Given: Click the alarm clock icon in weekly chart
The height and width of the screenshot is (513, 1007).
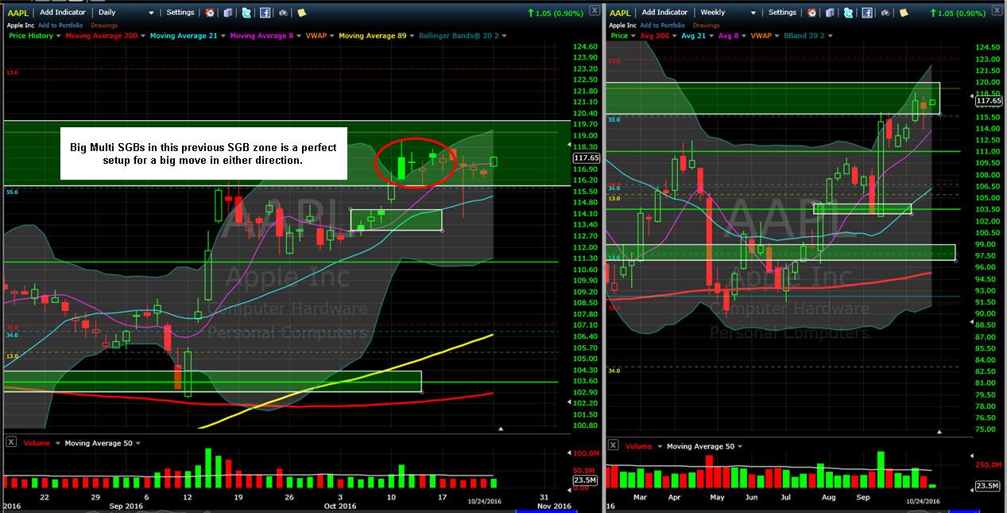Looking at the screenshot, I should click(x=812, y=13).
